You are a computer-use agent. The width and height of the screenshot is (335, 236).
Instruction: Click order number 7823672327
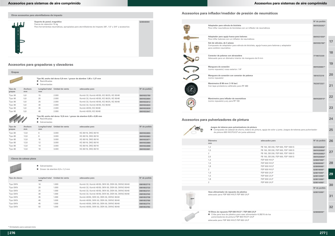(319, 84)
